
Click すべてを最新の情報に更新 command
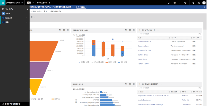click(52, 11)
